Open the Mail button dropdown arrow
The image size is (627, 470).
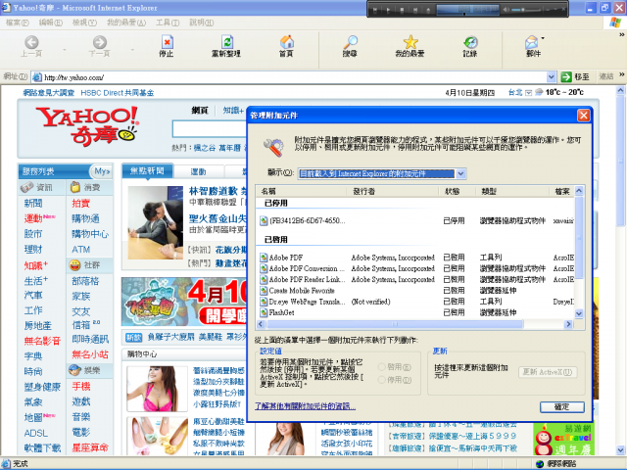click(543, 38)
